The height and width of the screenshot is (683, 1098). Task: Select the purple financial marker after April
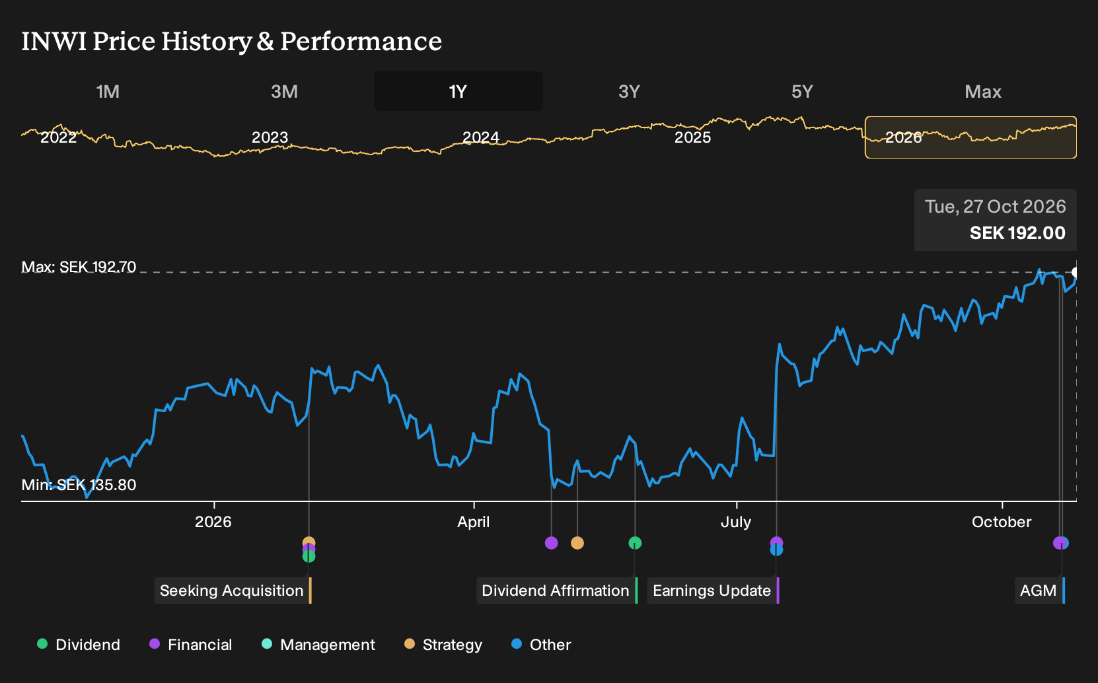tap(552, 543)
